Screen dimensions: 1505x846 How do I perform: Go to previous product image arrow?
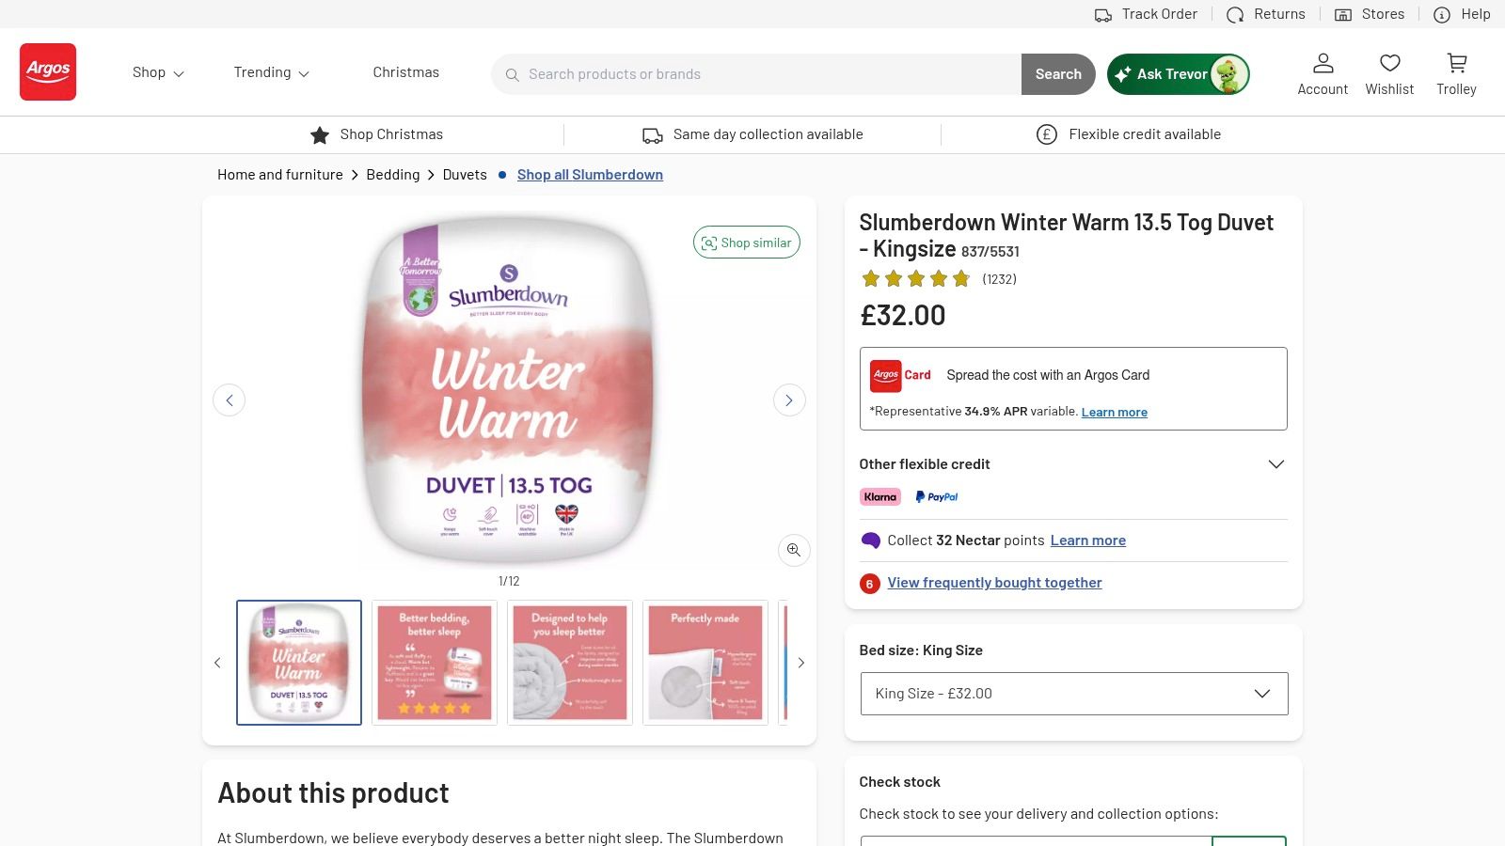click(x=229, y=400)
